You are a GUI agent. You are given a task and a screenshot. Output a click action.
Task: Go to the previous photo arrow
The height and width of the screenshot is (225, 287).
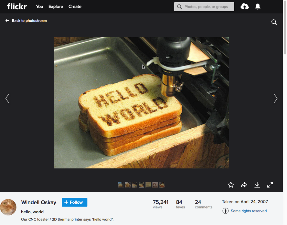(x=7, y=98)
